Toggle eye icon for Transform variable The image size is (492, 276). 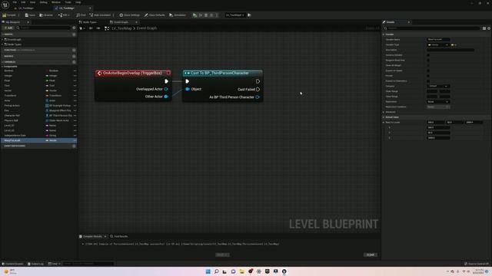(x=75, y=95)
